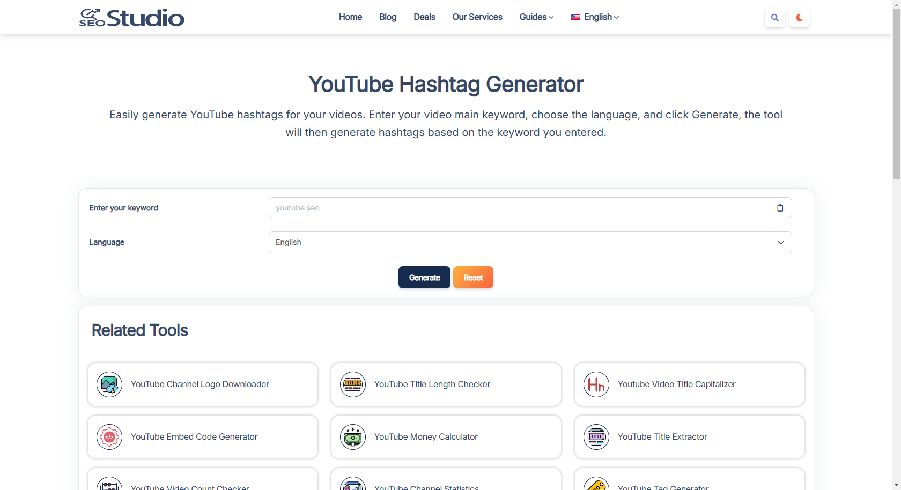The image size is (901, 490).
Task: Open the Language select box in the form
Action: [530, 242]
